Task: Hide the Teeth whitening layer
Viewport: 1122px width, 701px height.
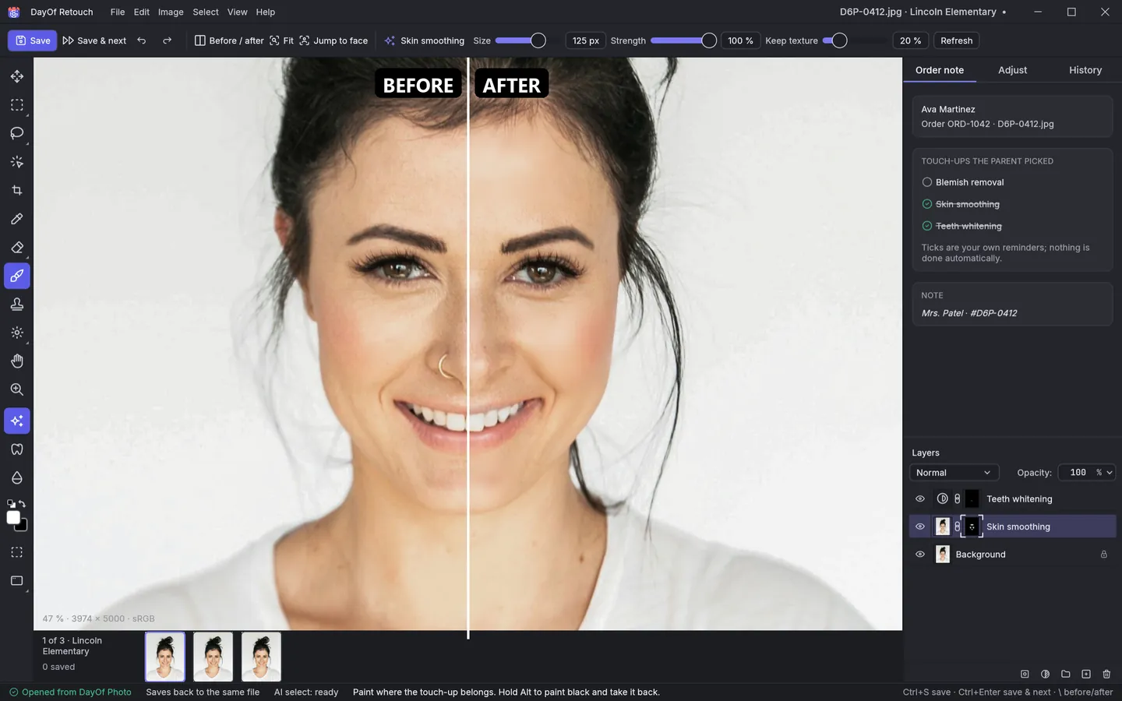Action: point(920,498)
